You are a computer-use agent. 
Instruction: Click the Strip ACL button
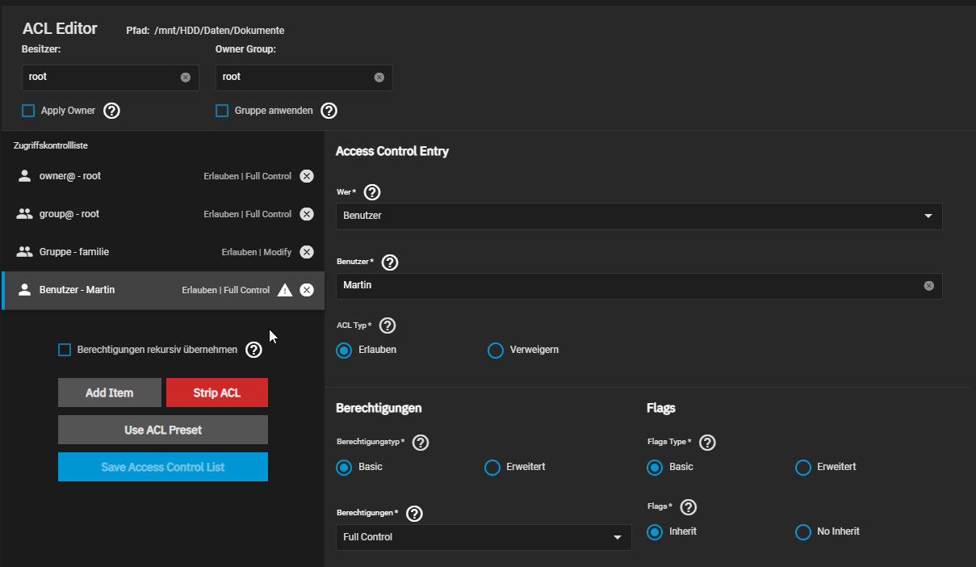(x=217, y=393)
